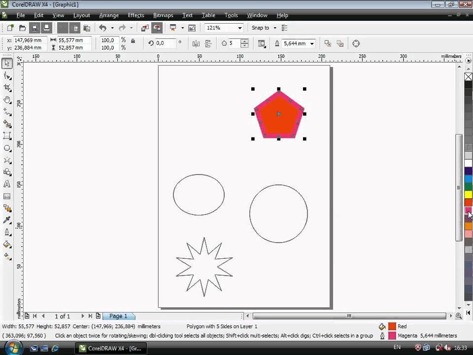Mirror the object vertically
Image resolution: width=473 pixels, height=355 pixels.
[208, 43]
